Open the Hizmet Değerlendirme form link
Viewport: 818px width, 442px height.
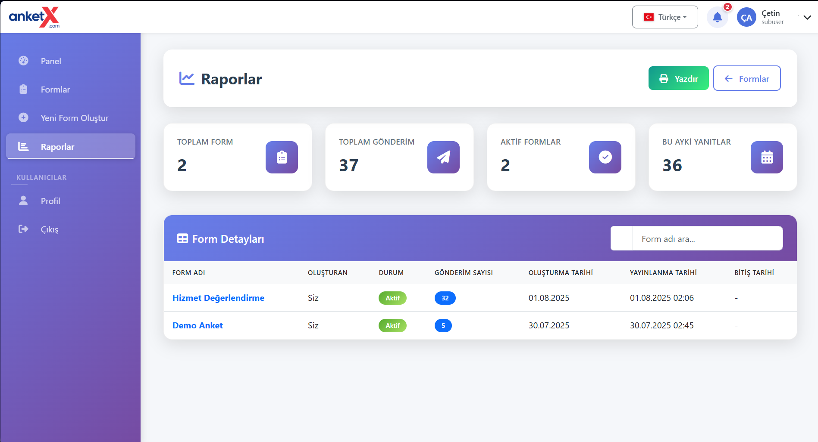pyautogui.click(x=218, y=298)
